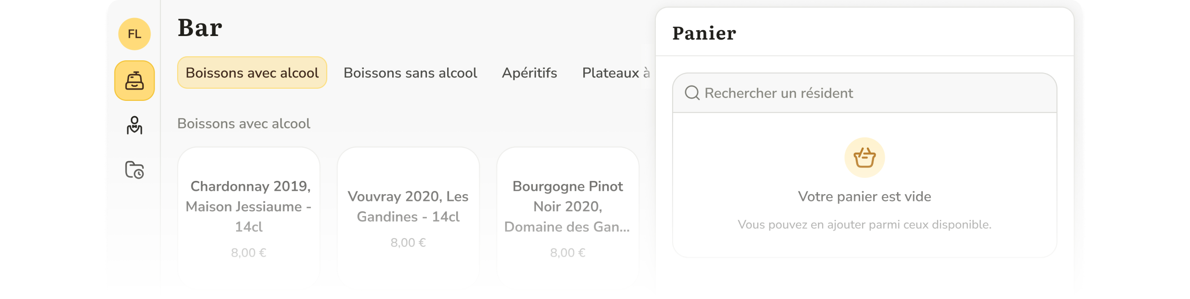The image size is (1190, 299).
Task: Show the Plateaux category tab
Action: coord(616,73)
